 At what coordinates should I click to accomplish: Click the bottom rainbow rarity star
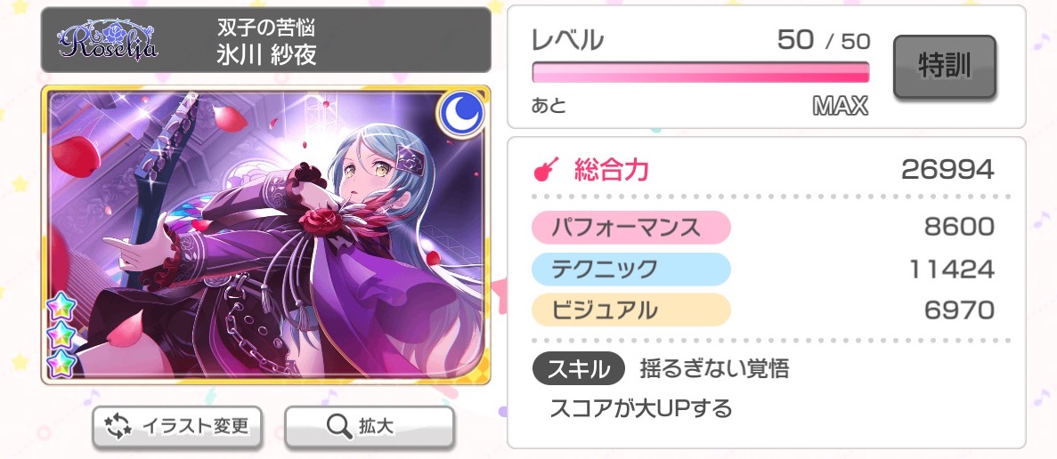[x=61, y=362]
